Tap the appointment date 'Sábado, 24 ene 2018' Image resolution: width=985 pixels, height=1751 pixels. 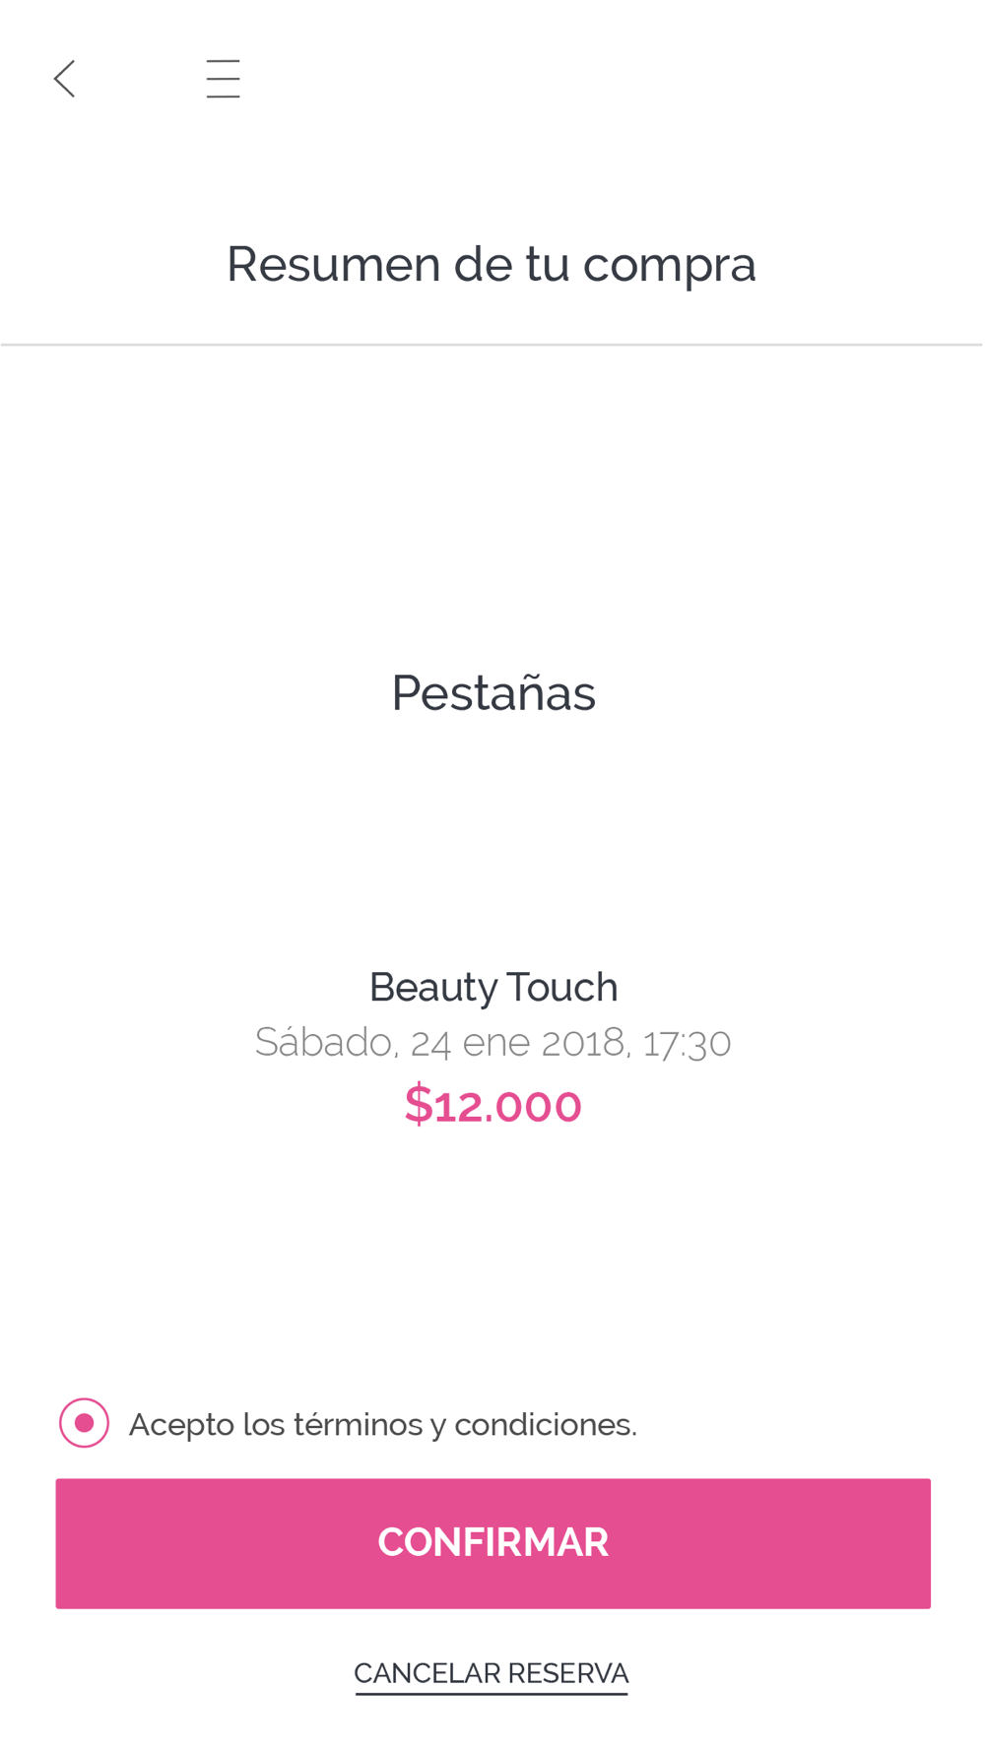click(x=440, y=1042)
